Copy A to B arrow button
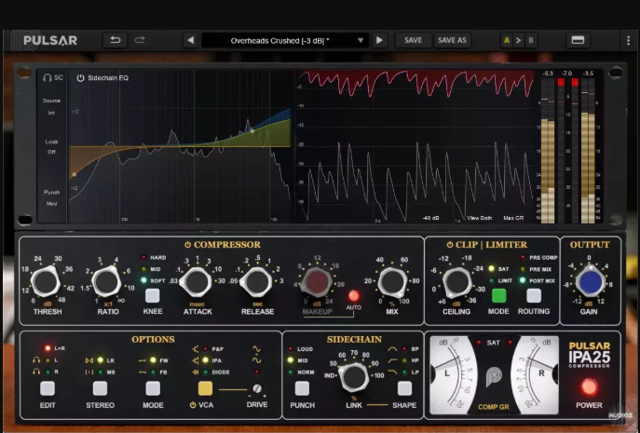The image size is (640, 433). coord(518,40)
